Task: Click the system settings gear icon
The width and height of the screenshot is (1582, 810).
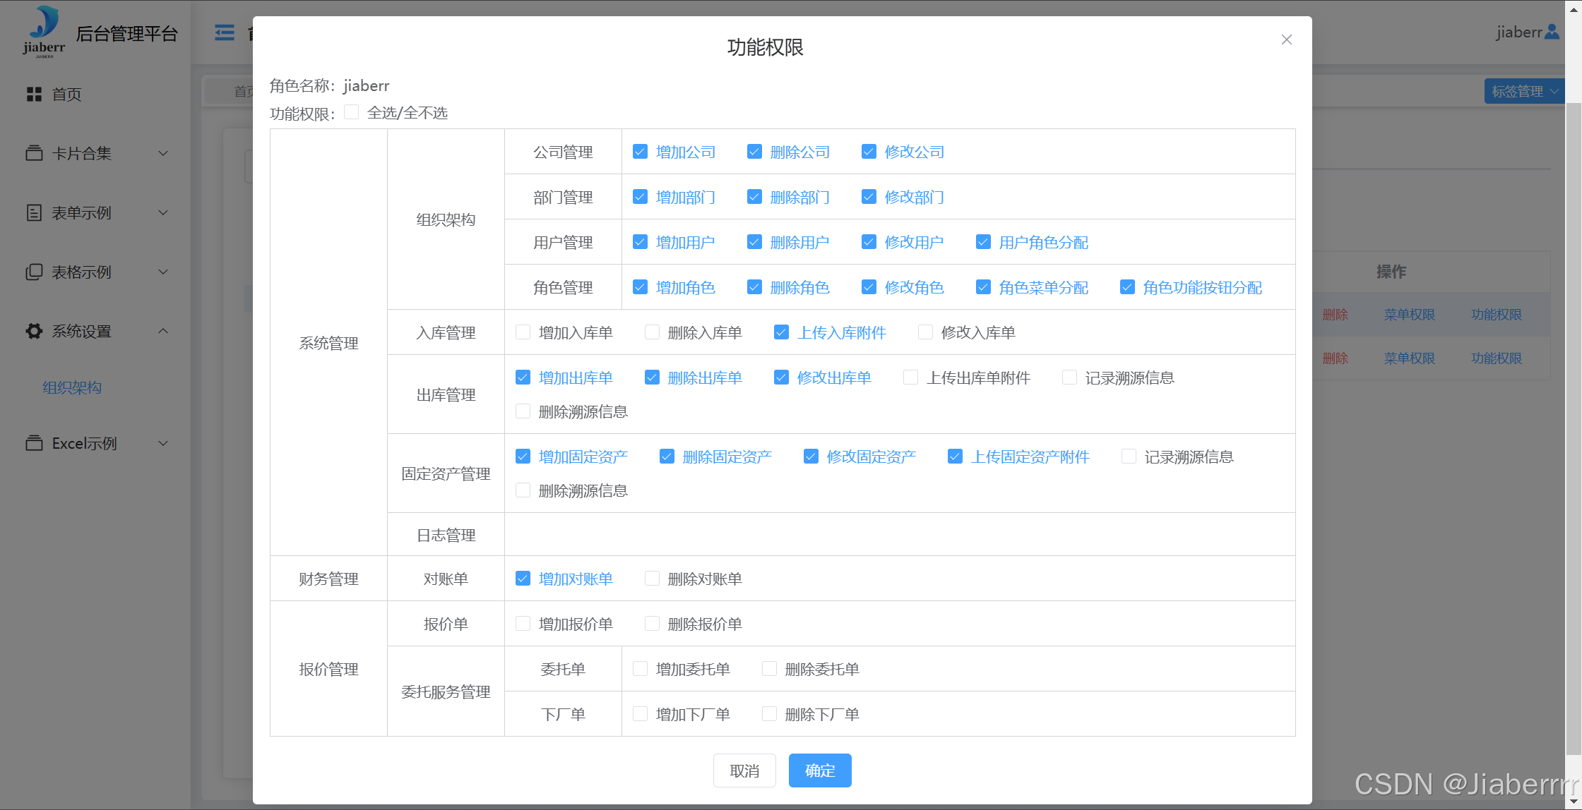Action: 34,331
